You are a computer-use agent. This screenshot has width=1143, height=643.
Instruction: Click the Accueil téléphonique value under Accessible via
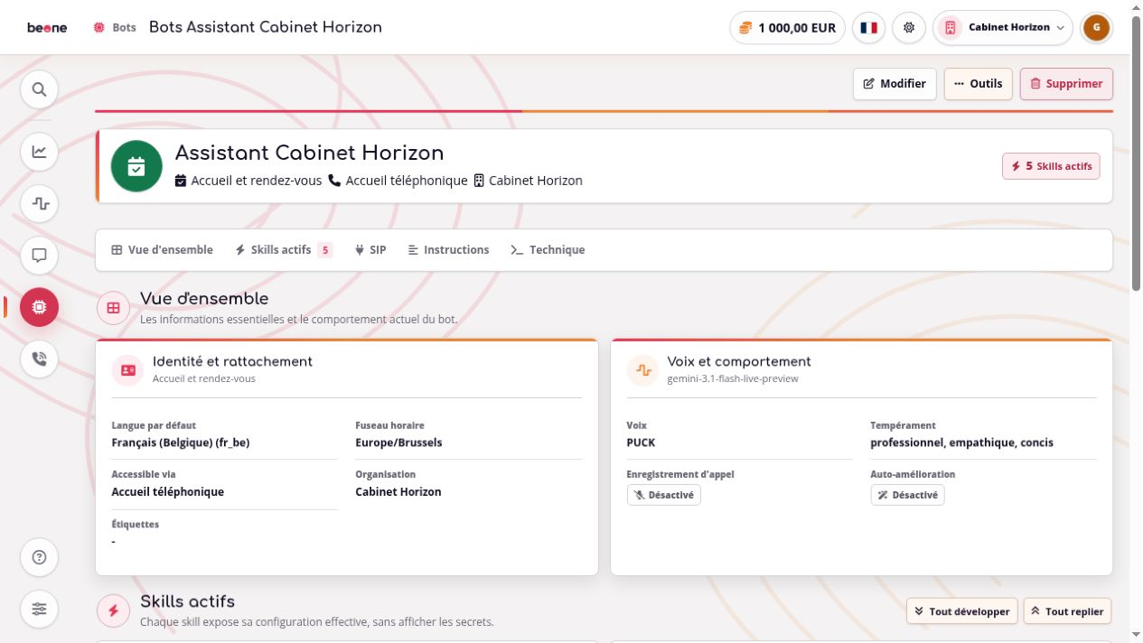[168, 492]
